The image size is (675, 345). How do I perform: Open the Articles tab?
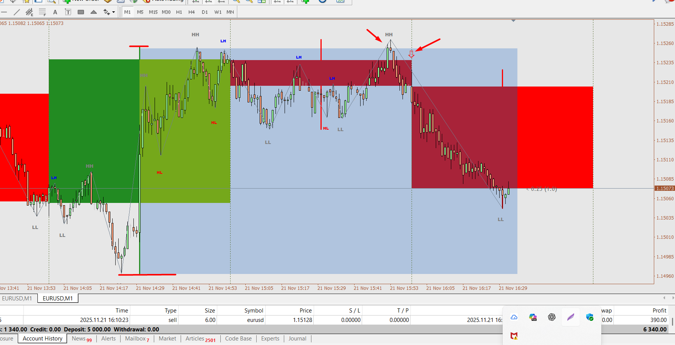(200, 339)
